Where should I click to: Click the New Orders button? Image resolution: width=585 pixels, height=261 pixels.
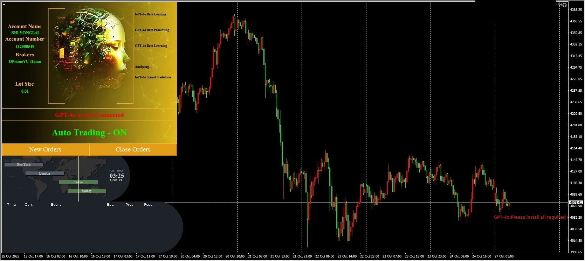click(45, 149)
